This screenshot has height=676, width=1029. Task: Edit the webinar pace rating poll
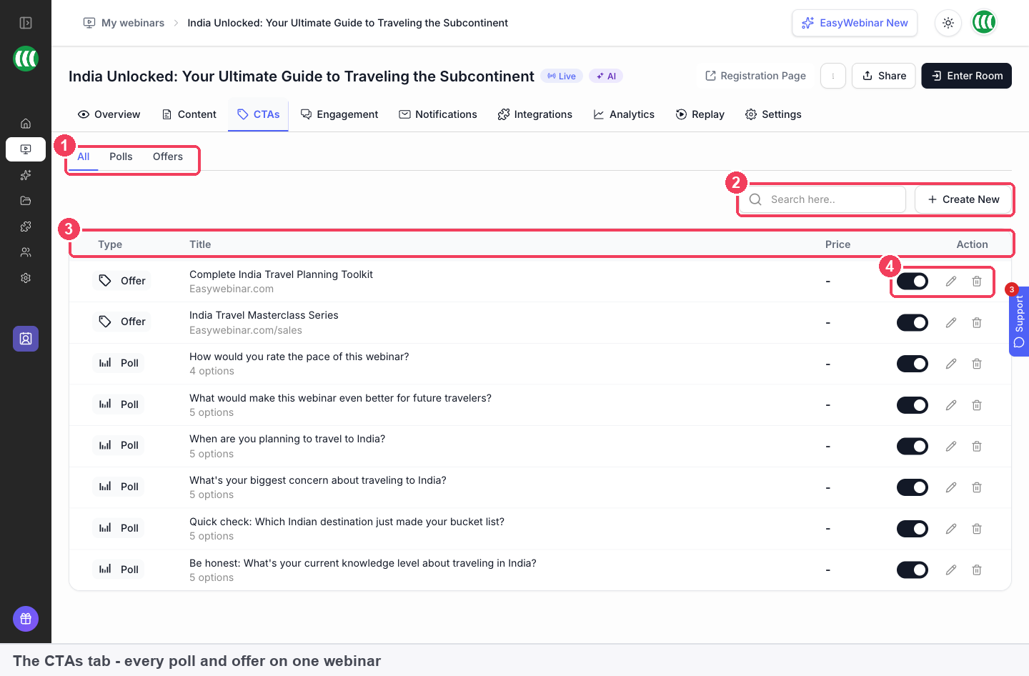[x=951, y=364]
